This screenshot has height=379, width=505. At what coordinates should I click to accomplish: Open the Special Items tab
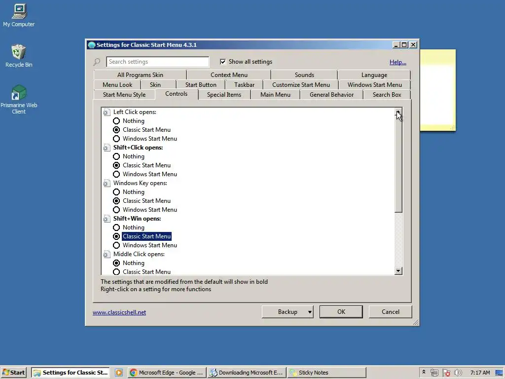click(x=224, y=95)
